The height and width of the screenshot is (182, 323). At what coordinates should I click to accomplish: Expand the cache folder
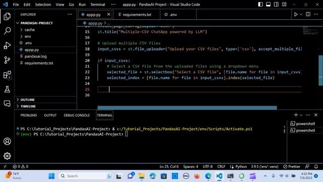[x=46, y=30]
